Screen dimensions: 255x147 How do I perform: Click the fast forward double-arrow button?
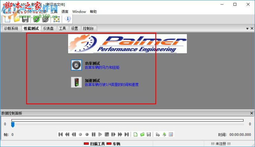pos(120,134)
